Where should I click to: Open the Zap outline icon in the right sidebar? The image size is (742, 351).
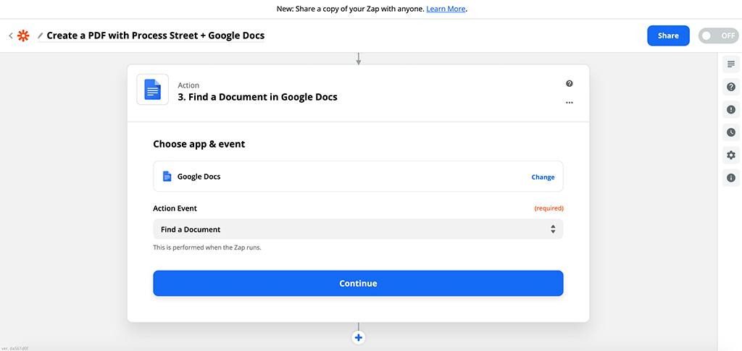[730, 64]
